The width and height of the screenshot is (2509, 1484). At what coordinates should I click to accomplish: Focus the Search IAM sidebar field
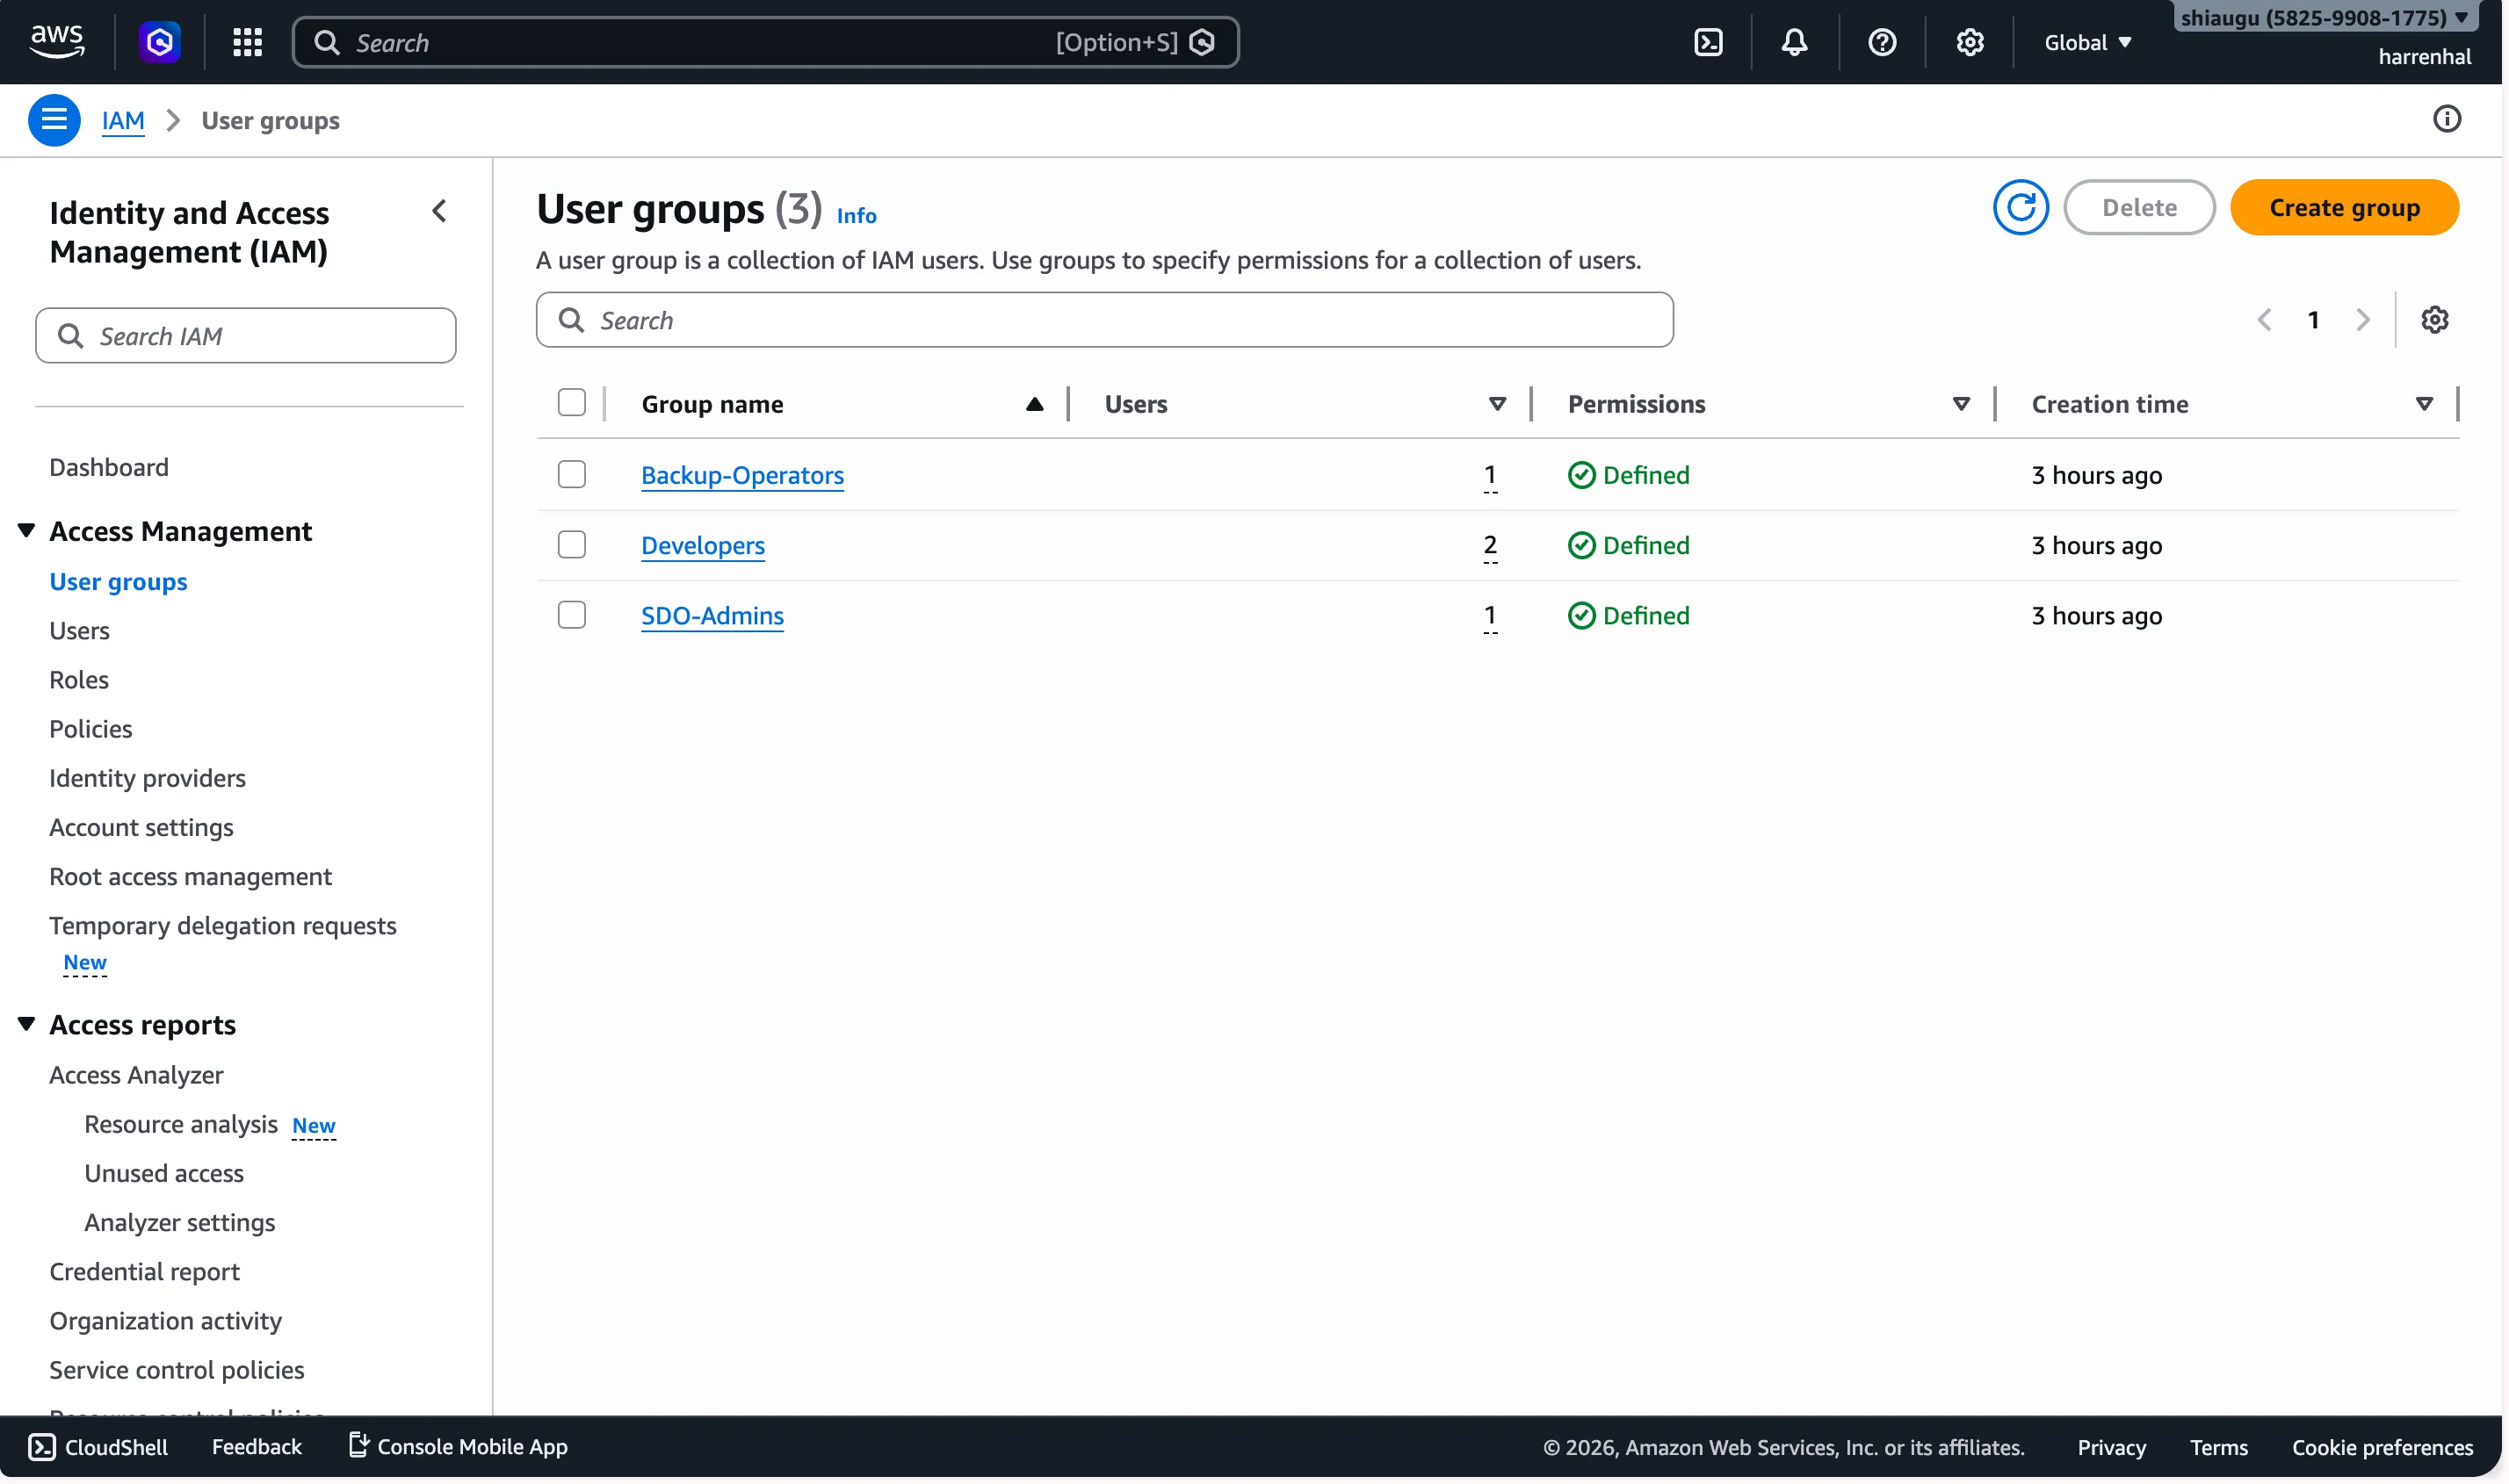click(x=246, y=336)
